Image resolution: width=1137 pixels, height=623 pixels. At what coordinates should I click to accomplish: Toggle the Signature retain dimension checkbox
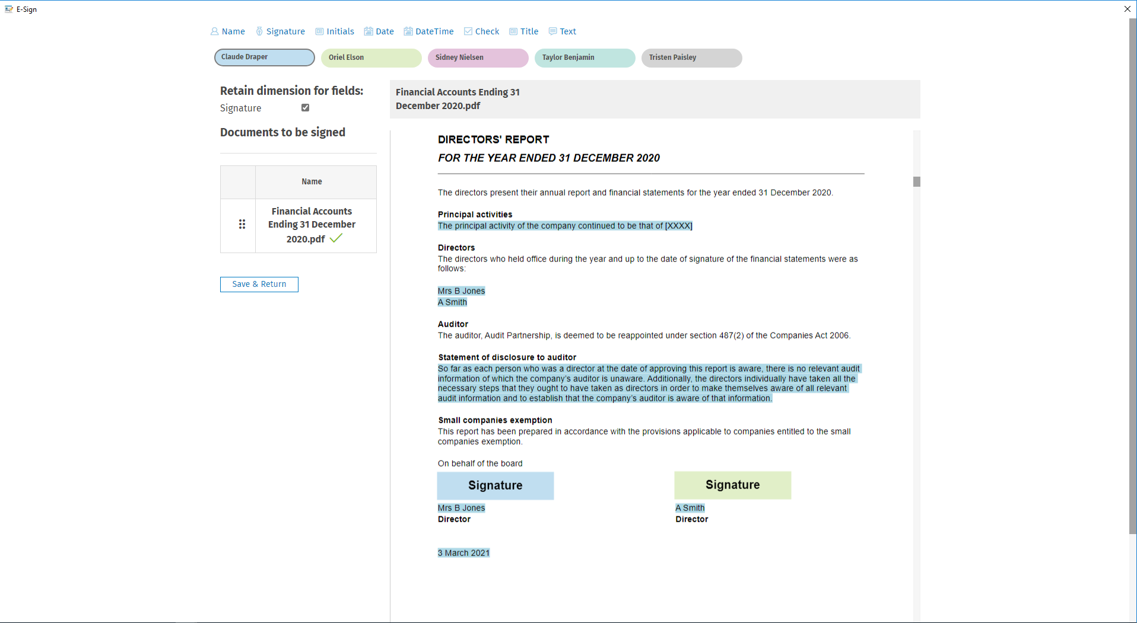click(x=306, y=108)
